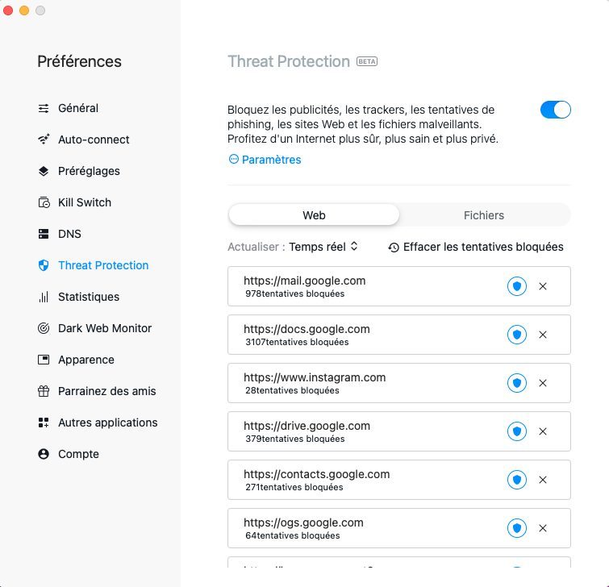Toggle shield for mail.google.com entry

[x=516, y=286]
